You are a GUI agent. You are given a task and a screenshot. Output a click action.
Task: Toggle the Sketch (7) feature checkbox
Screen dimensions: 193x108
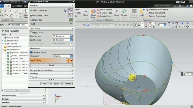click(x=8, y=73)
